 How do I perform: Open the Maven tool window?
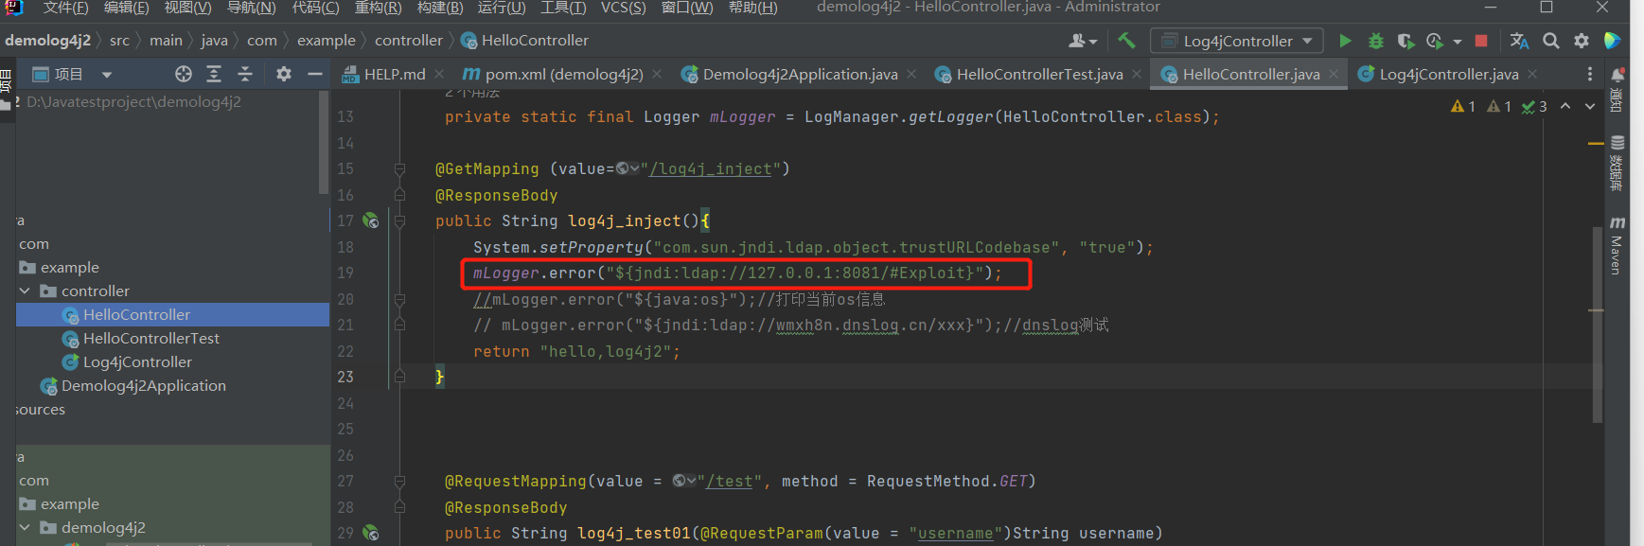1617,246
